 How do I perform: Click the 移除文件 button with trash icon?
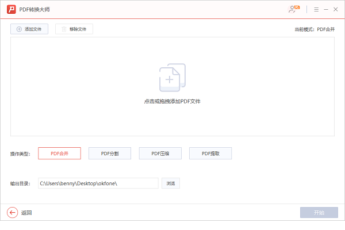click(x=74, y=29)
